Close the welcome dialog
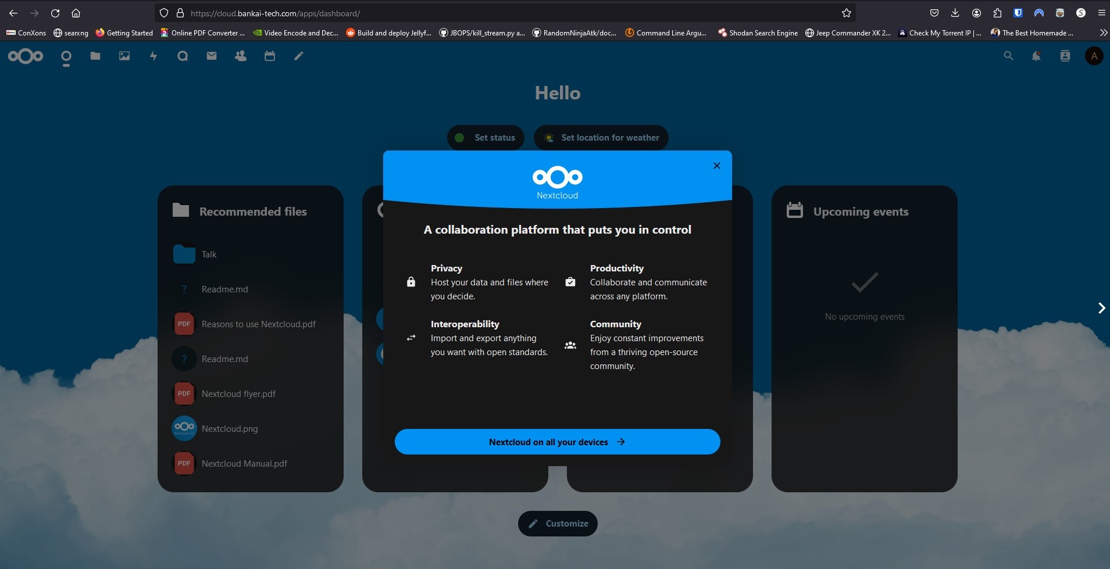Image resolution: width=1110 pixels, height=569 pixels. (x=716, y=166)
